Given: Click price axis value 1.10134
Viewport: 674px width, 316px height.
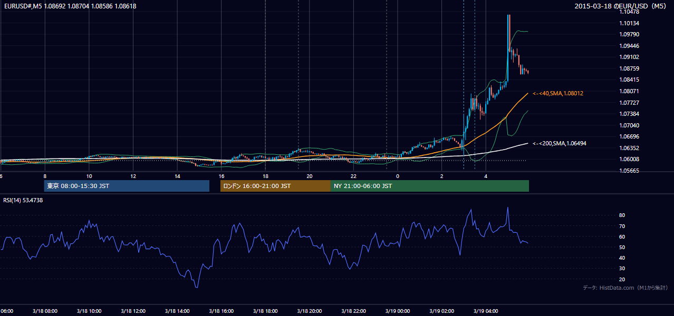Looking at the screenshot, I should (x=630, y=23).
